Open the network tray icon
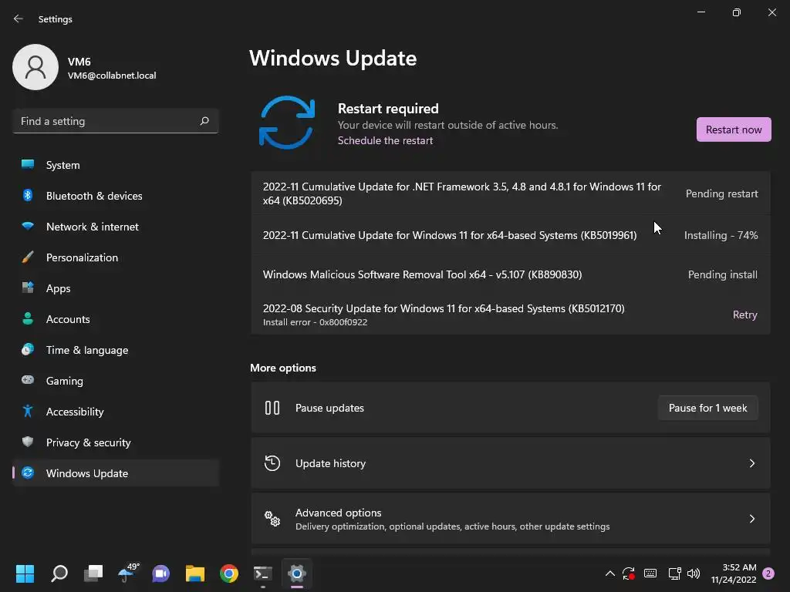Image resolution: width=790 pixels, height=592 pixels. [x=674, y=573]
